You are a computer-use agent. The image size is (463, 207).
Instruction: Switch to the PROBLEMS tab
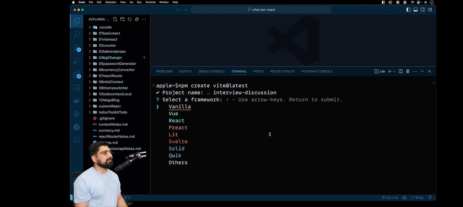click(x=164, y=71)
